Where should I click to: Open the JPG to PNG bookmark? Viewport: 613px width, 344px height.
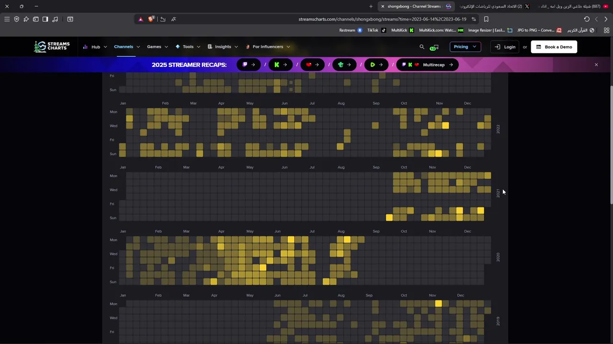(x=539, y=30)
